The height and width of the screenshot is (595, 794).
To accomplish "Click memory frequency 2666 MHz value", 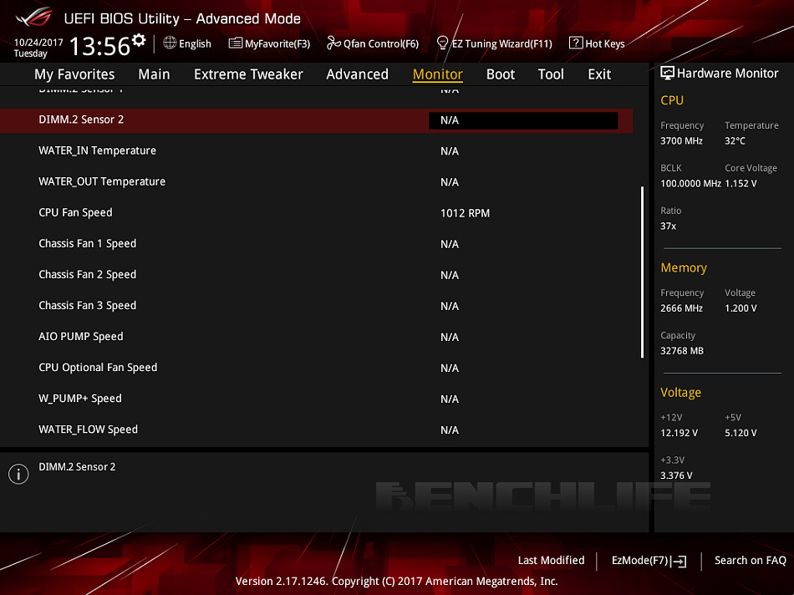I will (x=681, y=308).
